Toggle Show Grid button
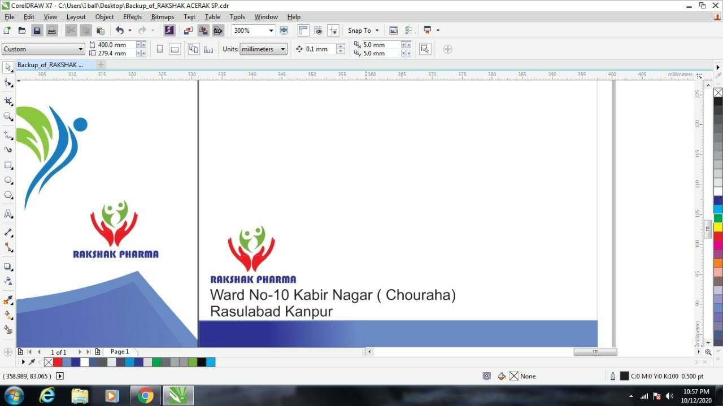723x406 pixels. [x=319, y=30]
